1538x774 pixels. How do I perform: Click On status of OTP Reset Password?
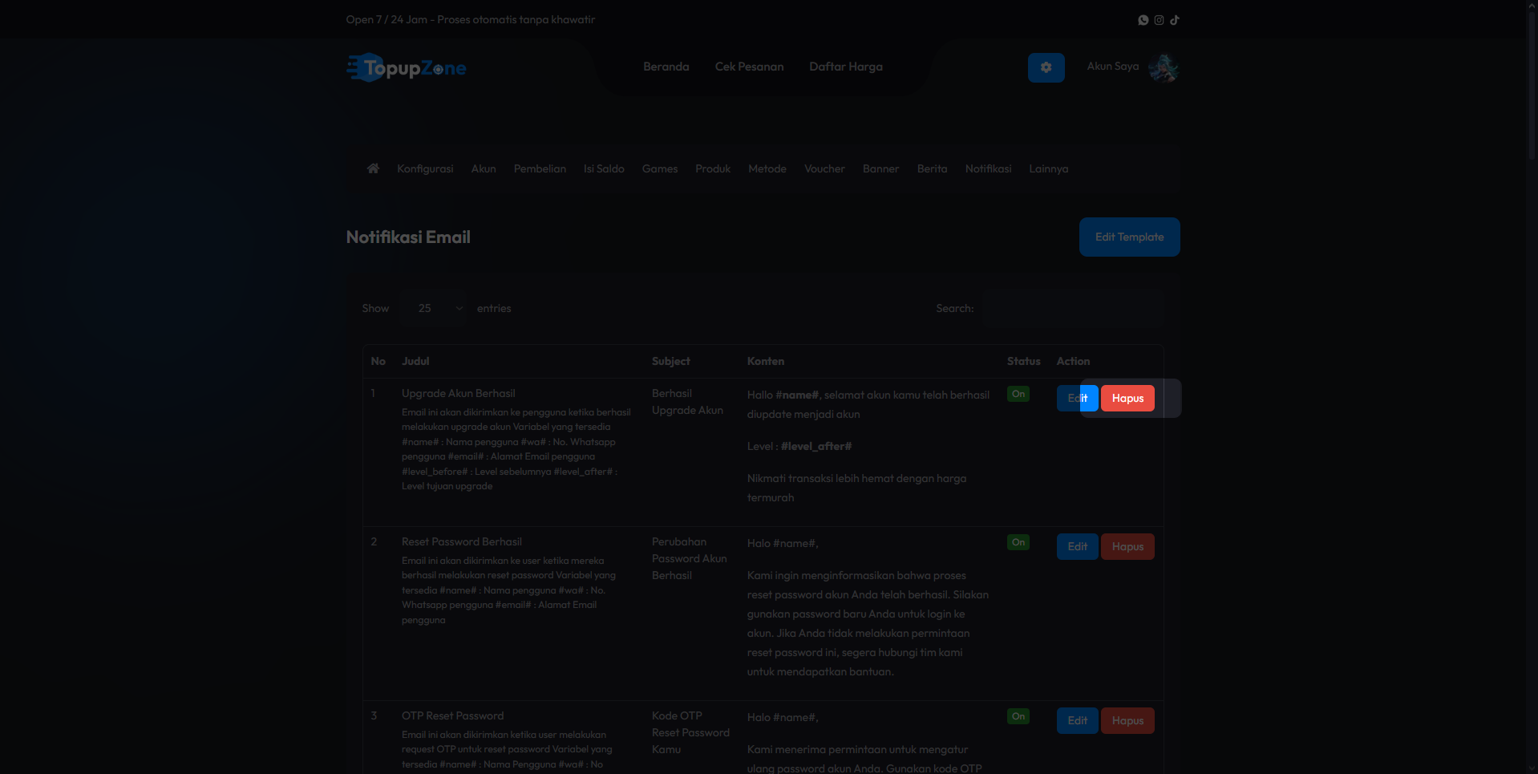click(x=1018, y=716)
